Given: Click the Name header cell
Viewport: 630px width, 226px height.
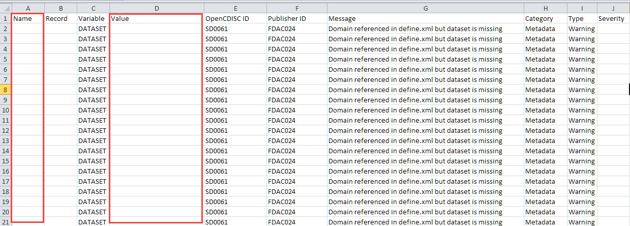Looking at the screenshot, I should pos(27,18).
